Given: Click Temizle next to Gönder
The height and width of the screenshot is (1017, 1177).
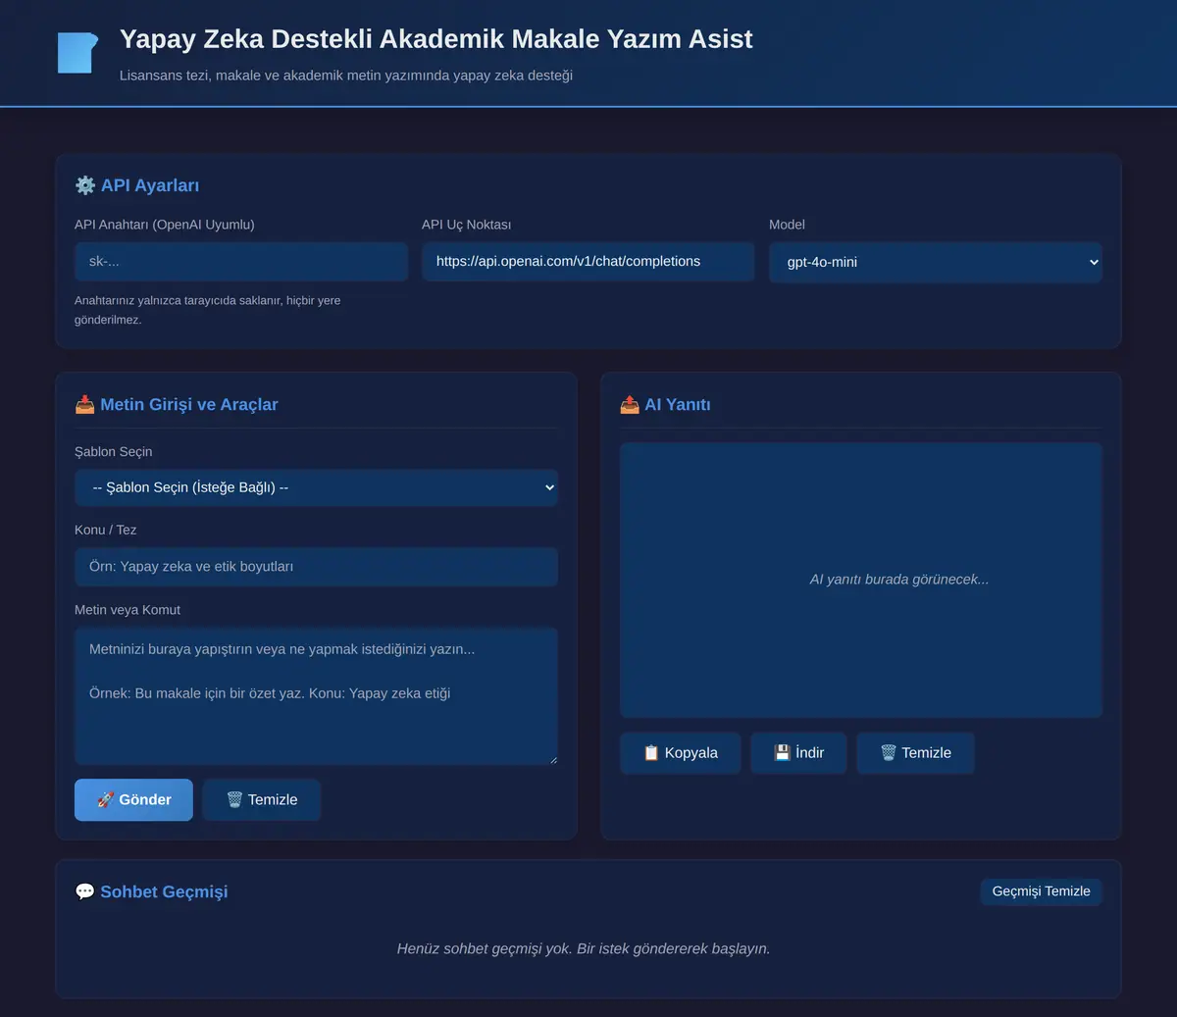Looking at the screenshot, I should point(262,800).
